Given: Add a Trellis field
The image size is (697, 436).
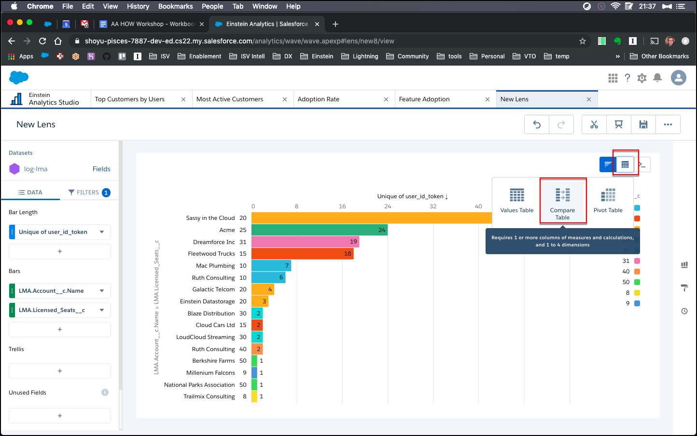Looking at the screenshot, I should coord(60,371).
